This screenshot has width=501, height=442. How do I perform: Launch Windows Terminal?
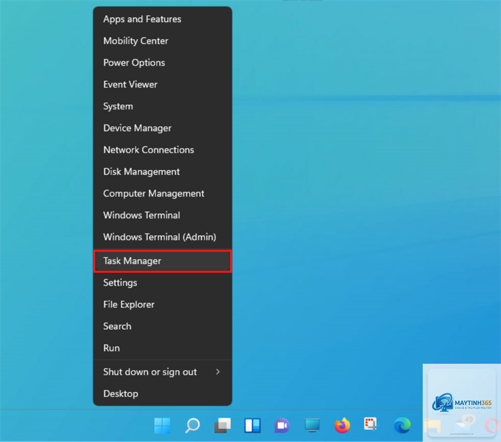pyautogui.click(x=162, y=215)
